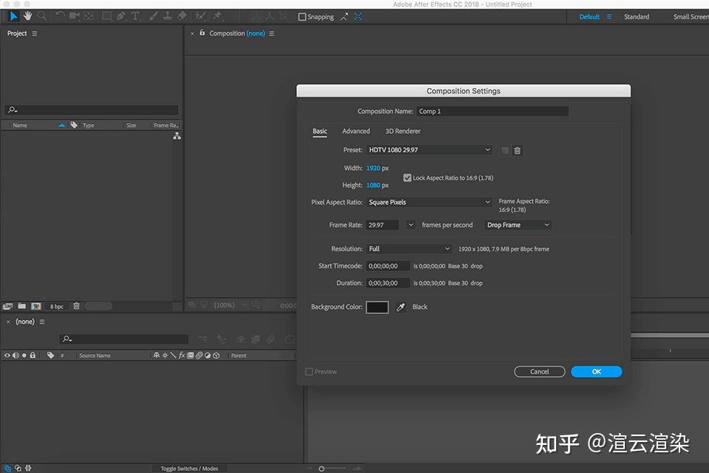Select the Clone Stamp tool
Screen dimensions: 709x473
click(x=167, y=16)
